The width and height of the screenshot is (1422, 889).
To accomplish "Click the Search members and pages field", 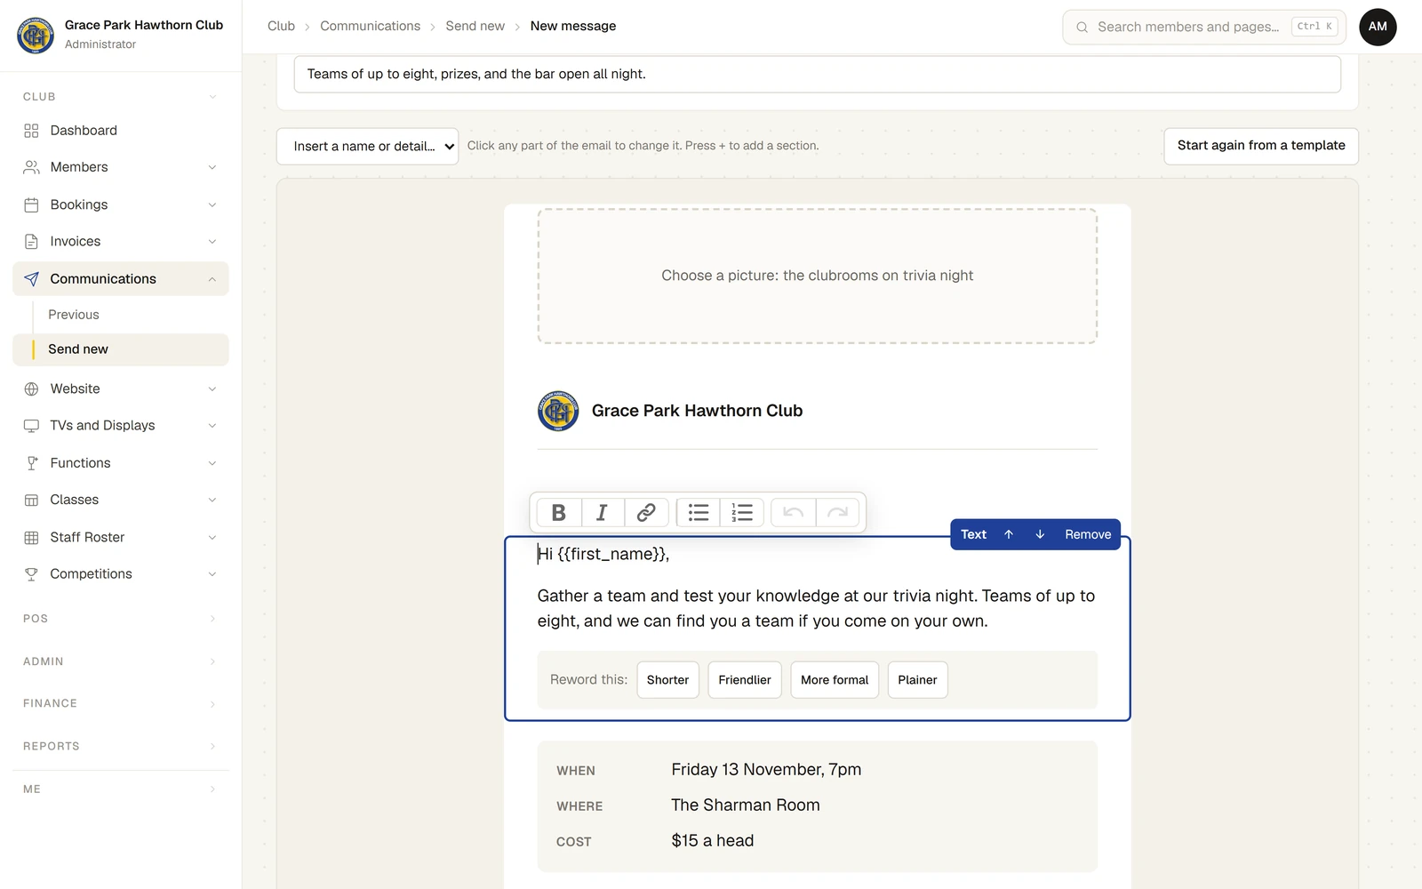I will pos(1204,27).
